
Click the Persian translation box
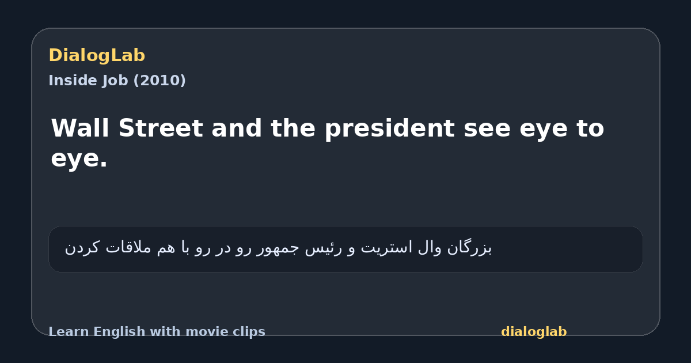(x=345, y=249)
